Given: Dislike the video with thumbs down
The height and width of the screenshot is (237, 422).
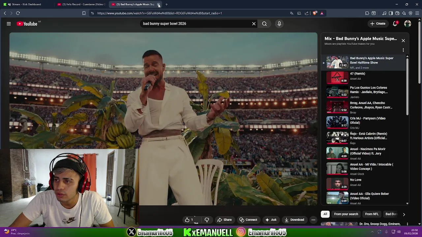Looking at the screenshot, I should pos(207,220).
